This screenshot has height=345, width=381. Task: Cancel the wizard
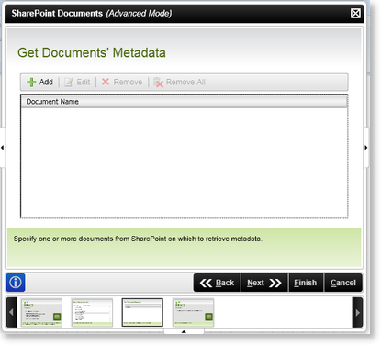[343, 283]
